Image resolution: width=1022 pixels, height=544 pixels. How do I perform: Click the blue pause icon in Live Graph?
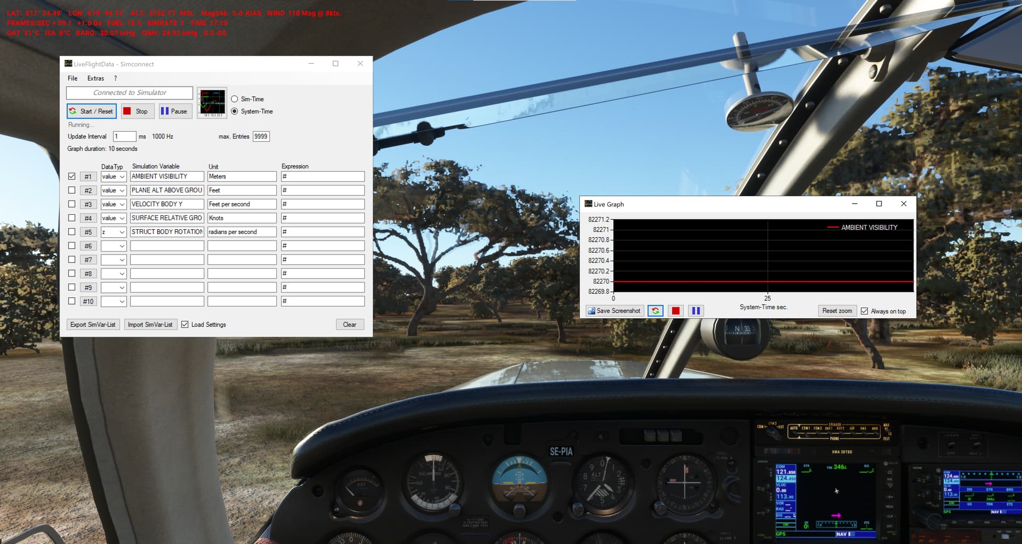click(x=696, y=311)
